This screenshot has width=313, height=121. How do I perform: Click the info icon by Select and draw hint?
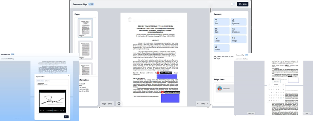coord(215,57)
